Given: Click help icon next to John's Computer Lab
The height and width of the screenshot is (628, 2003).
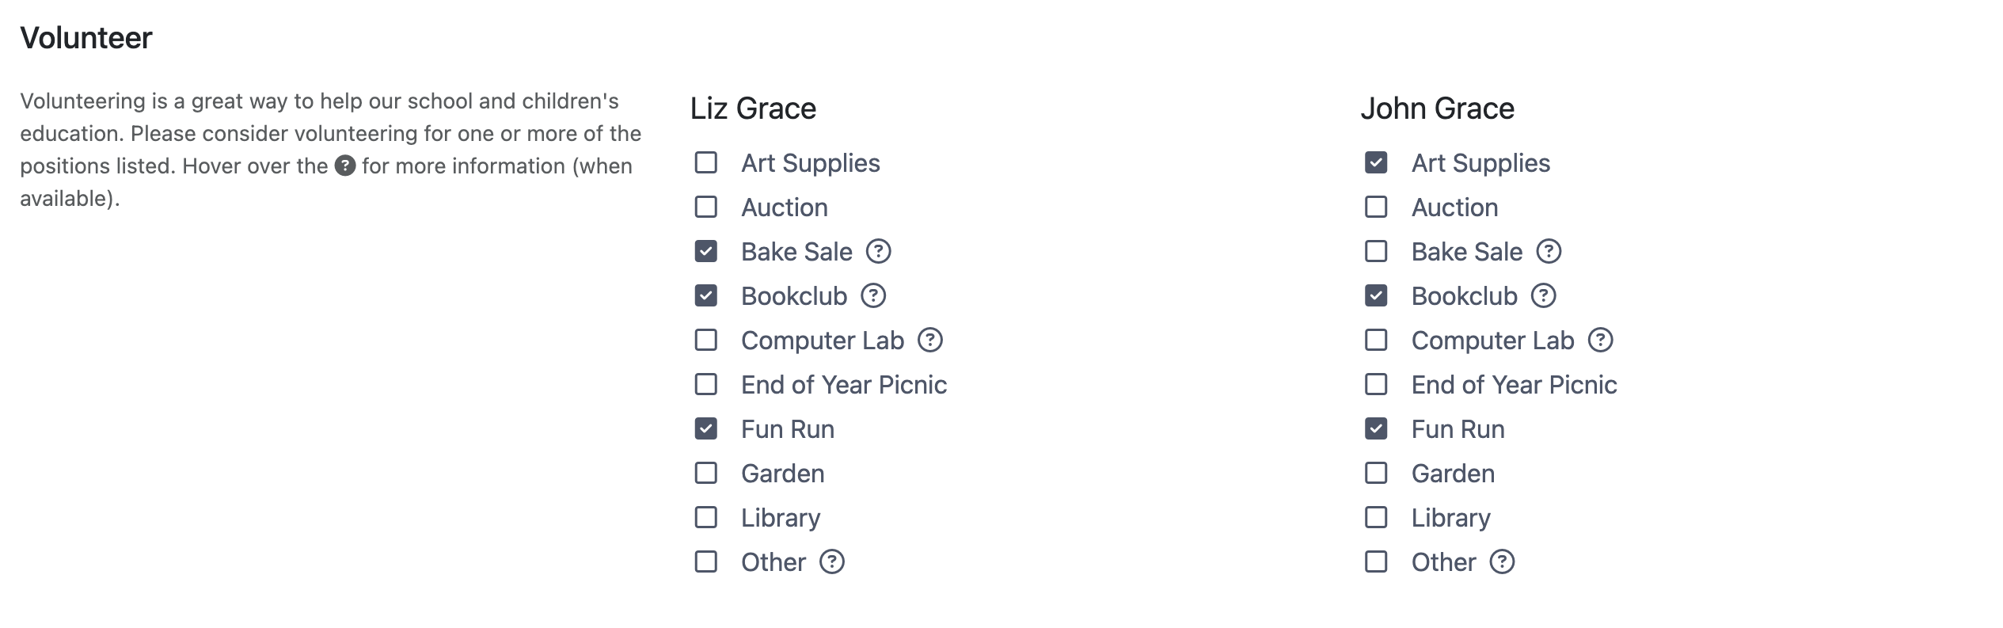Looking at the screenshot, I should [x=1601, y=341].
